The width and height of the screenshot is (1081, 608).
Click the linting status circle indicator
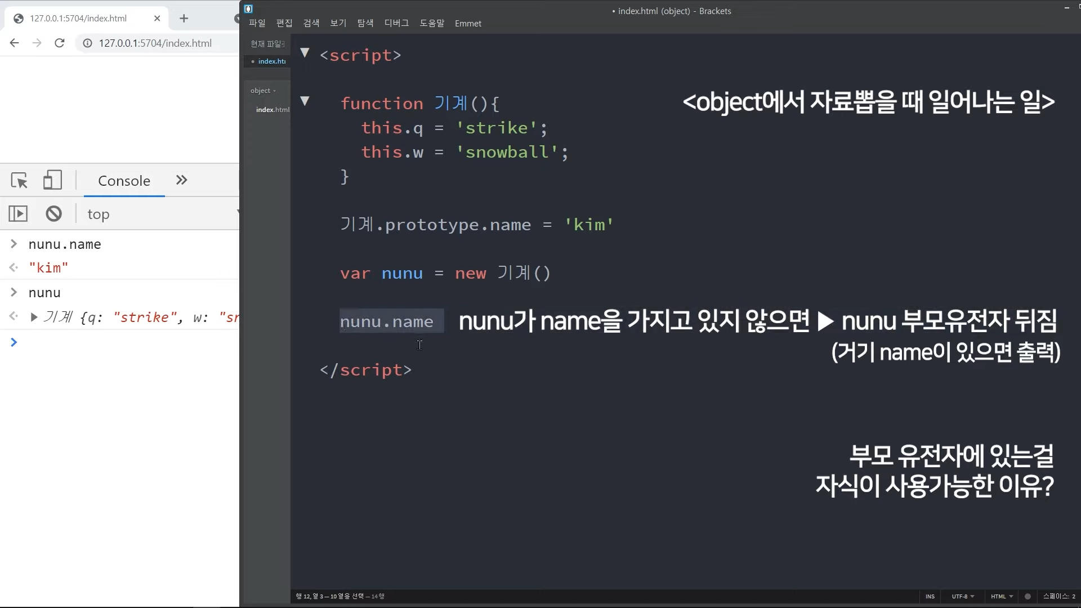coord(1028,596)
